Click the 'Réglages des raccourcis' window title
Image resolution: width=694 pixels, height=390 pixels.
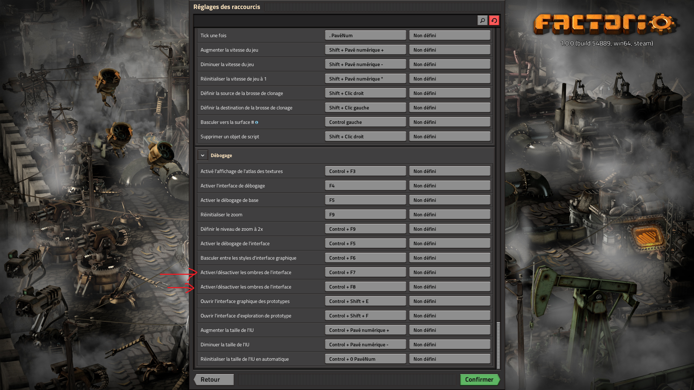227,7
